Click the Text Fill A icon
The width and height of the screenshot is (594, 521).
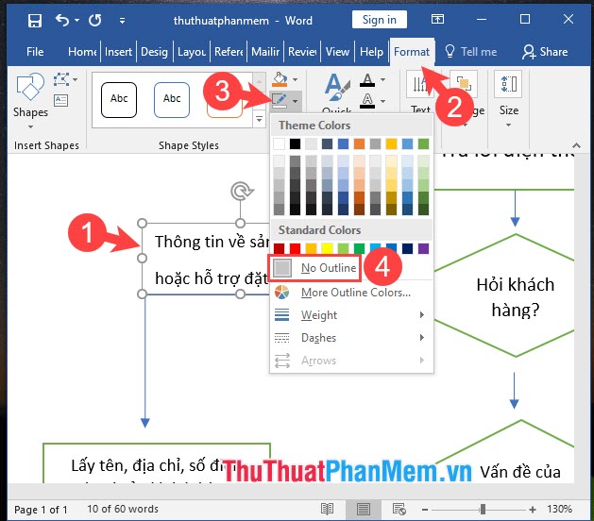[x=367, y=80]
